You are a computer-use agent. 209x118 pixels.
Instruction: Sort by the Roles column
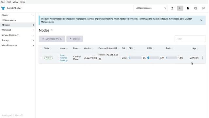pos(77,48)
